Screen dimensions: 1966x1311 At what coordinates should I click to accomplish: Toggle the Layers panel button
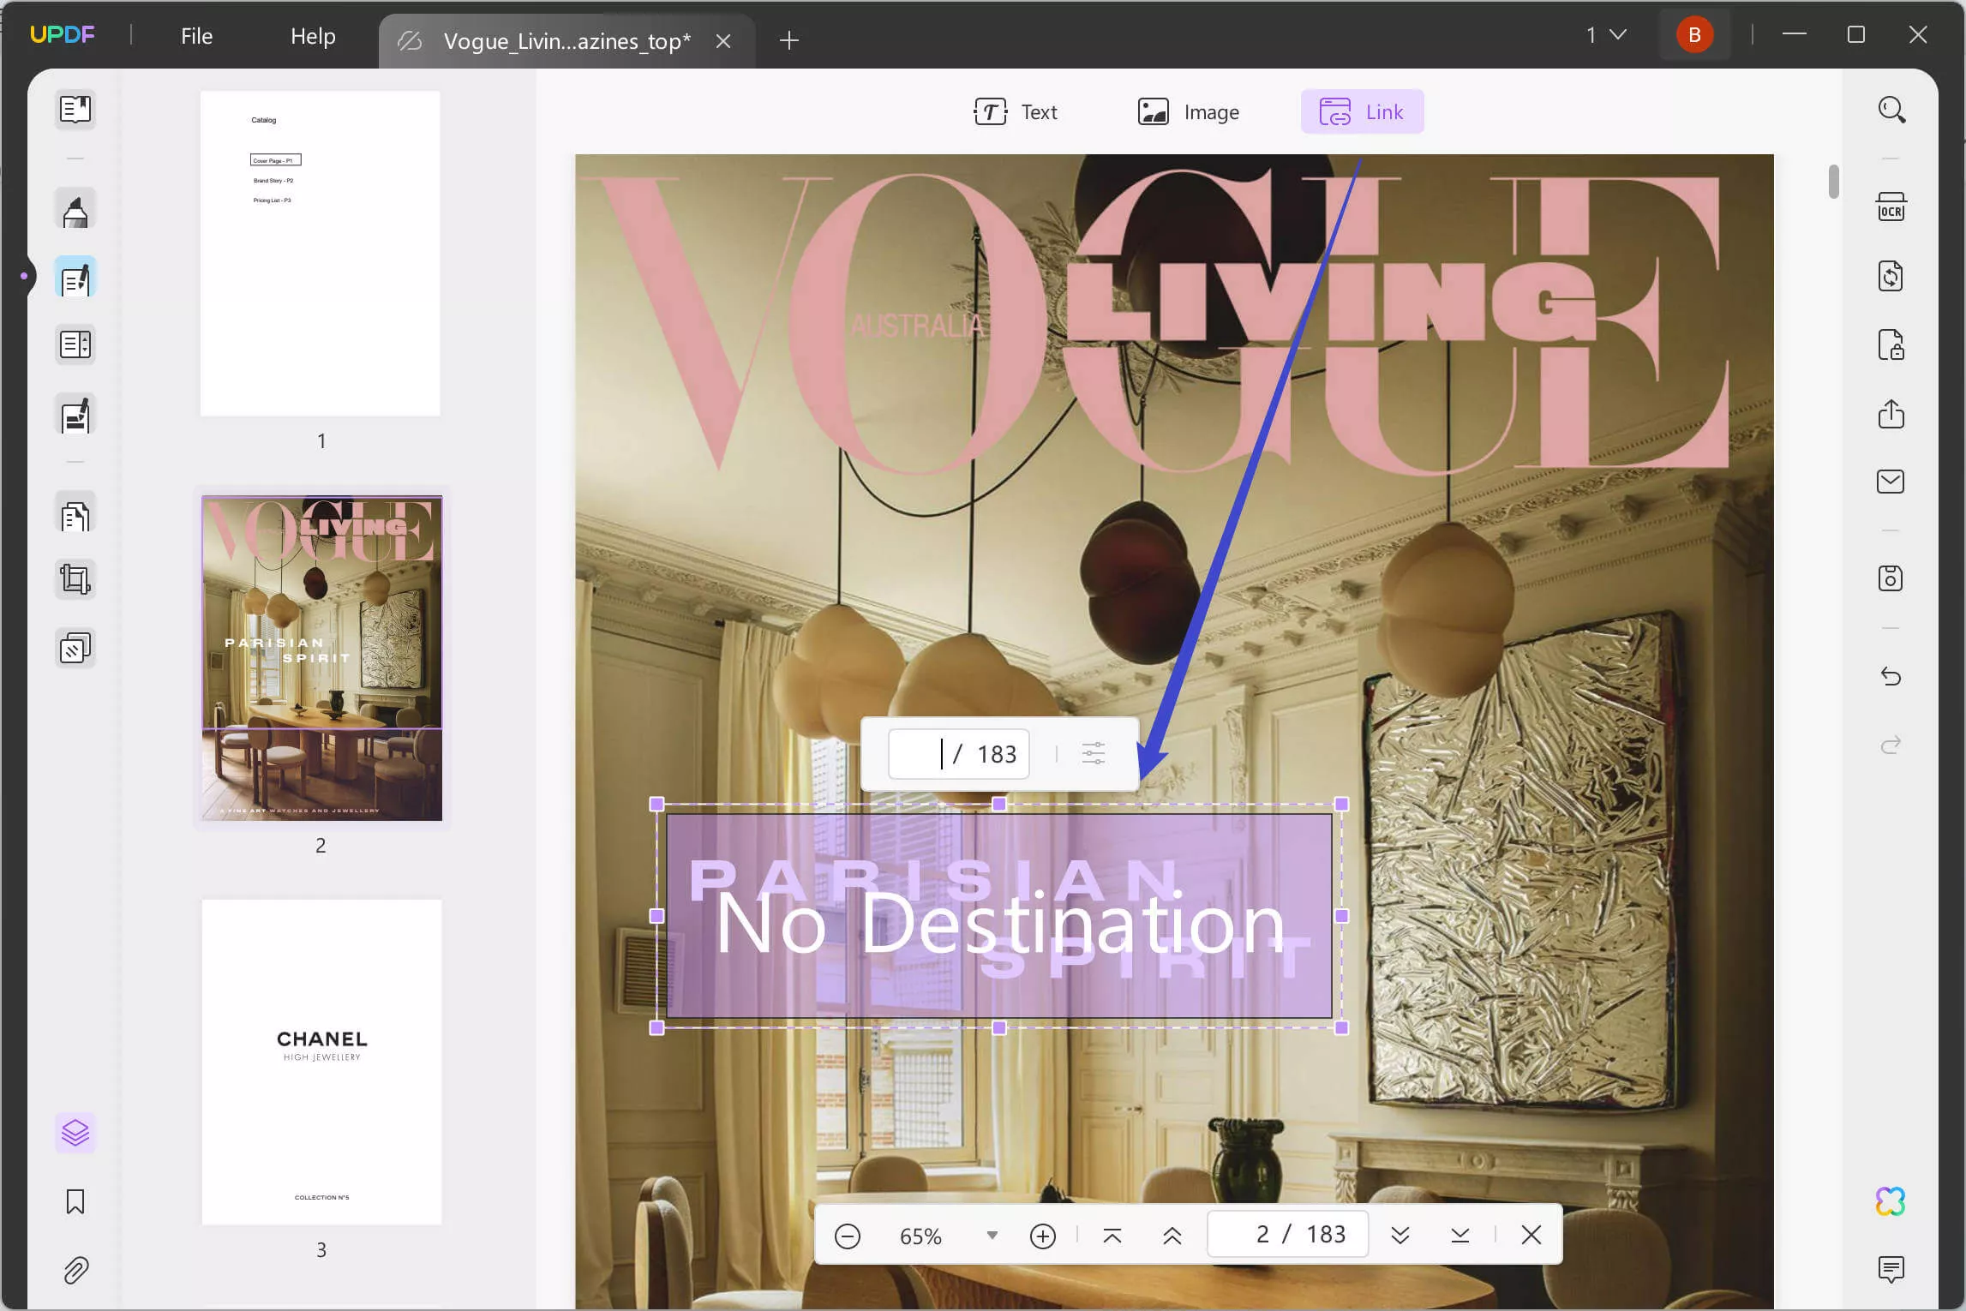[75, 1133]
